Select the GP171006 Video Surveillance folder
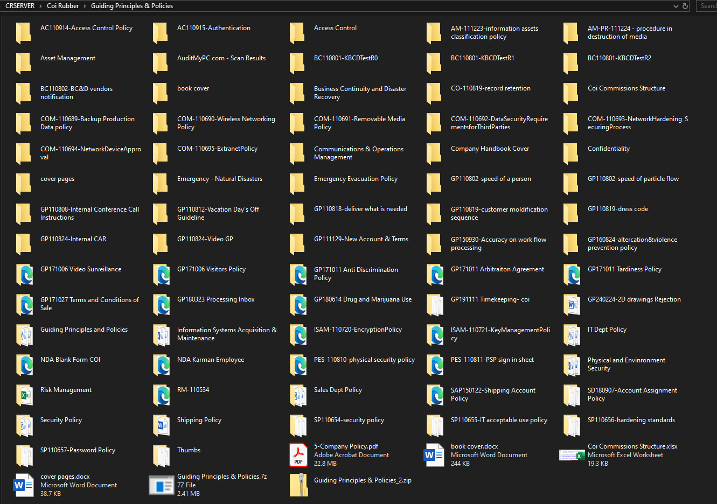 [x=24, y=274]
